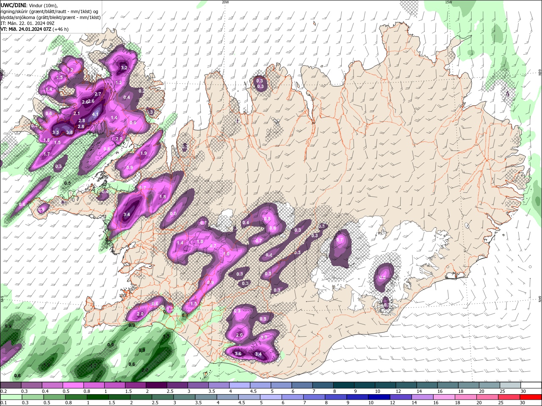Pick the lavender snow swatch between 4 and 4.5
The height and width of the screenshot is (406, 542).
tap(240, 385)
